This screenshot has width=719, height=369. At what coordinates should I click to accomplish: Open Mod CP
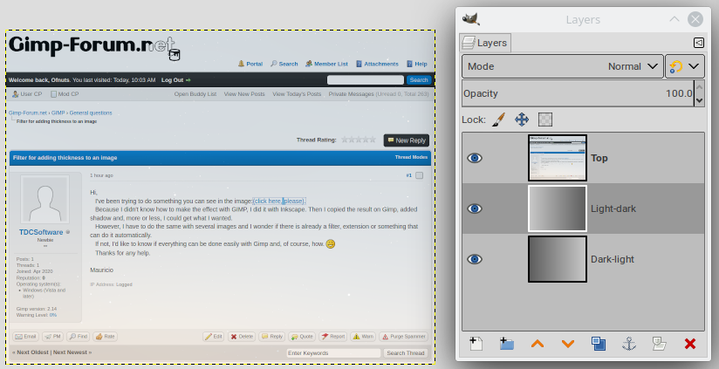point(65,94)
